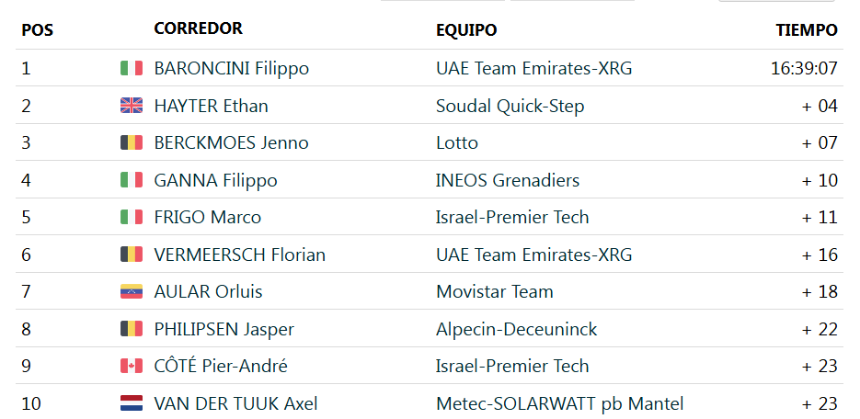Click the Dutch flag next to VAN DER TUUK Axel
This screenshot has height=419, width=860.
[132, 403]
